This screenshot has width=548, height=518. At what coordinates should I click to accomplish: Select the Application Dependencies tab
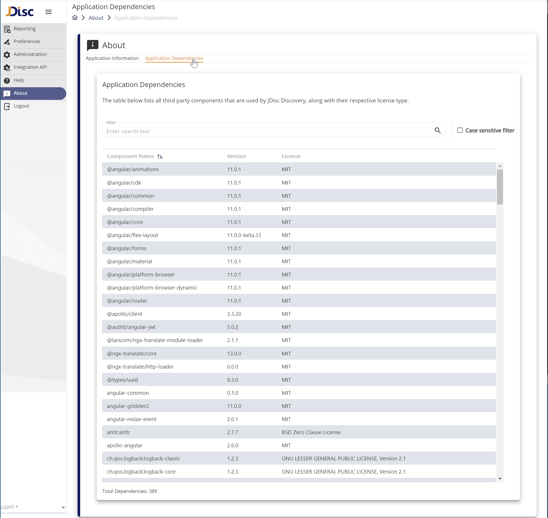click(x=174, y=58)
